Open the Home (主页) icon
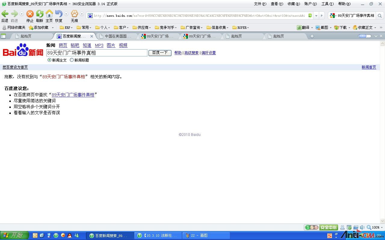The image size is (385, 240). coord(49,14)
